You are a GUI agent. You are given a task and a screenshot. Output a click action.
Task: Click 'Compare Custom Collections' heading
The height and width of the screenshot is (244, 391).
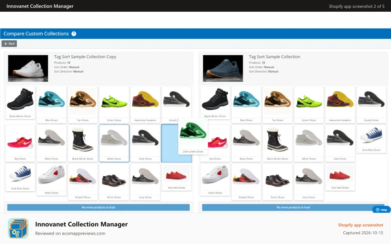pyautogui.click(x=36, y=34)
